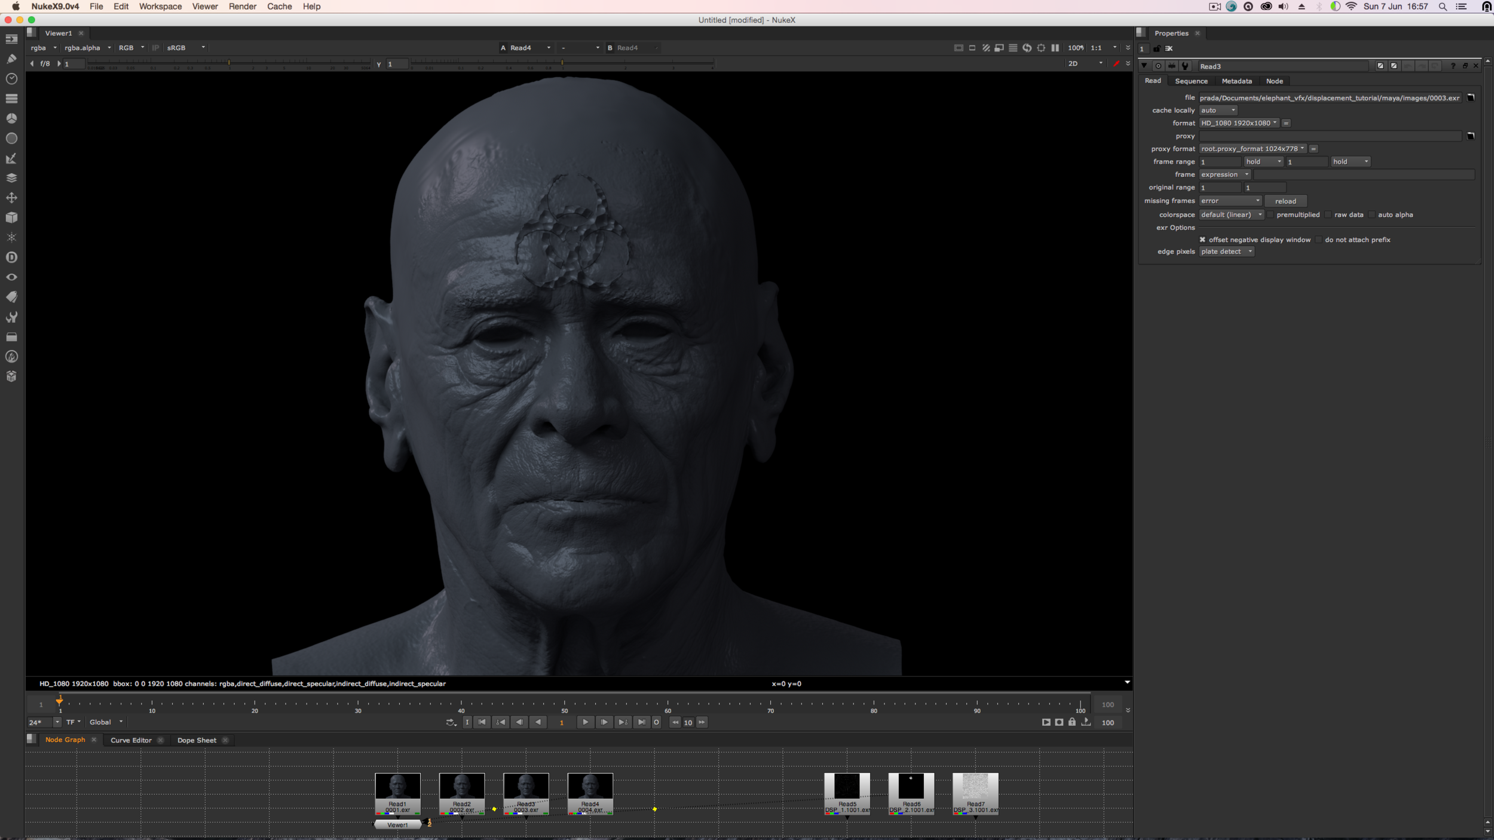Open the Draw nodes toolbar icon

tap(11, 59)
